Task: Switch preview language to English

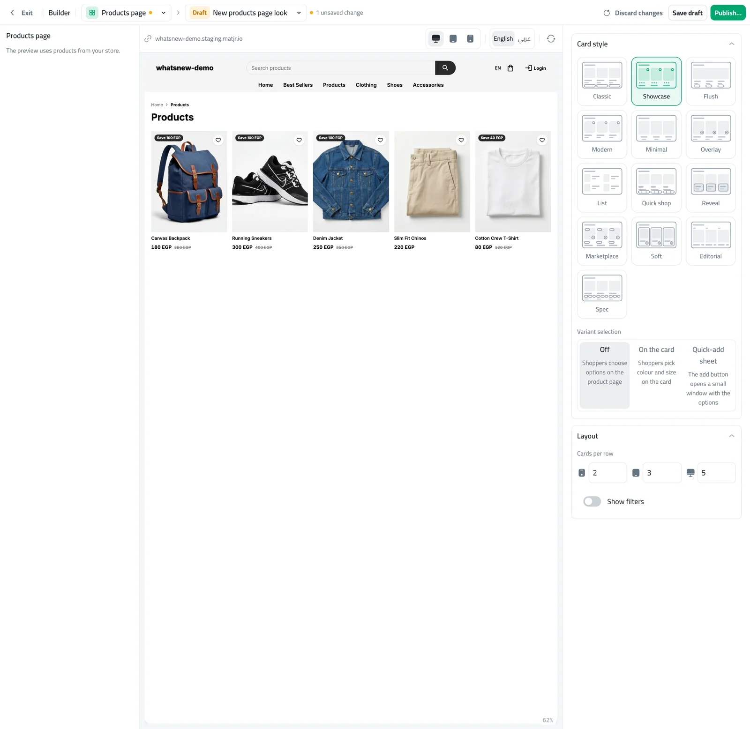Action: [x=503, y=39]
